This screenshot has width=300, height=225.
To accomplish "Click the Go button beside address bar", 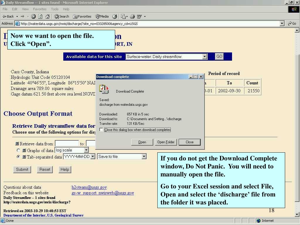I will tap(292, 23).
